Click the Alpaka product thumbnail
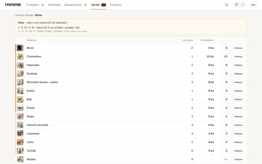 tap(20, 159)
